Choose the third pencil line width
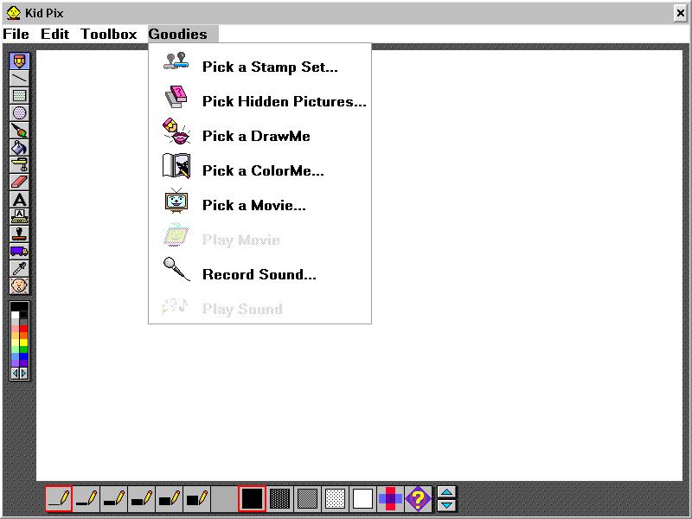692x519 pixels. (x=113, y=499)
